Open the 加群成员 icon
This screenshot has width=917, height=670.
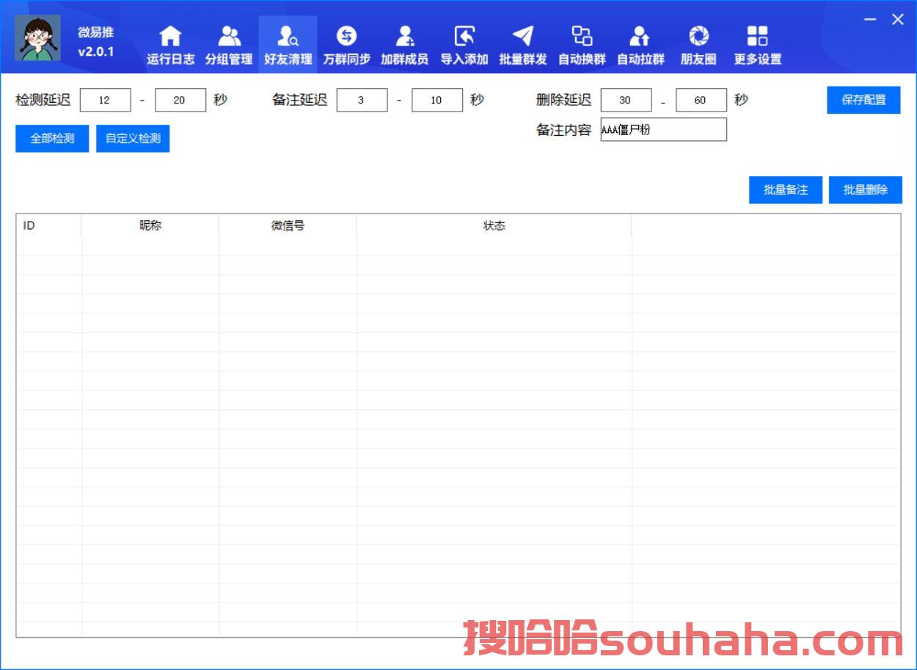pos(404,37)
